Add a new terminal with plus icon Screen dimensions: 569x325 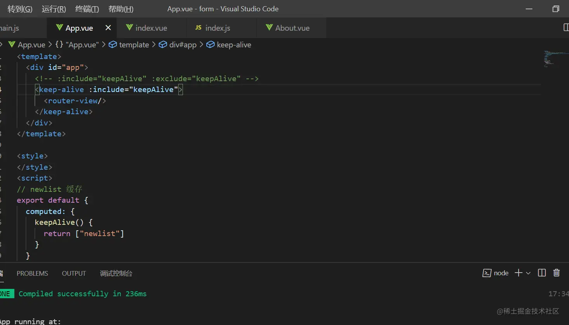tap(518, 273)
